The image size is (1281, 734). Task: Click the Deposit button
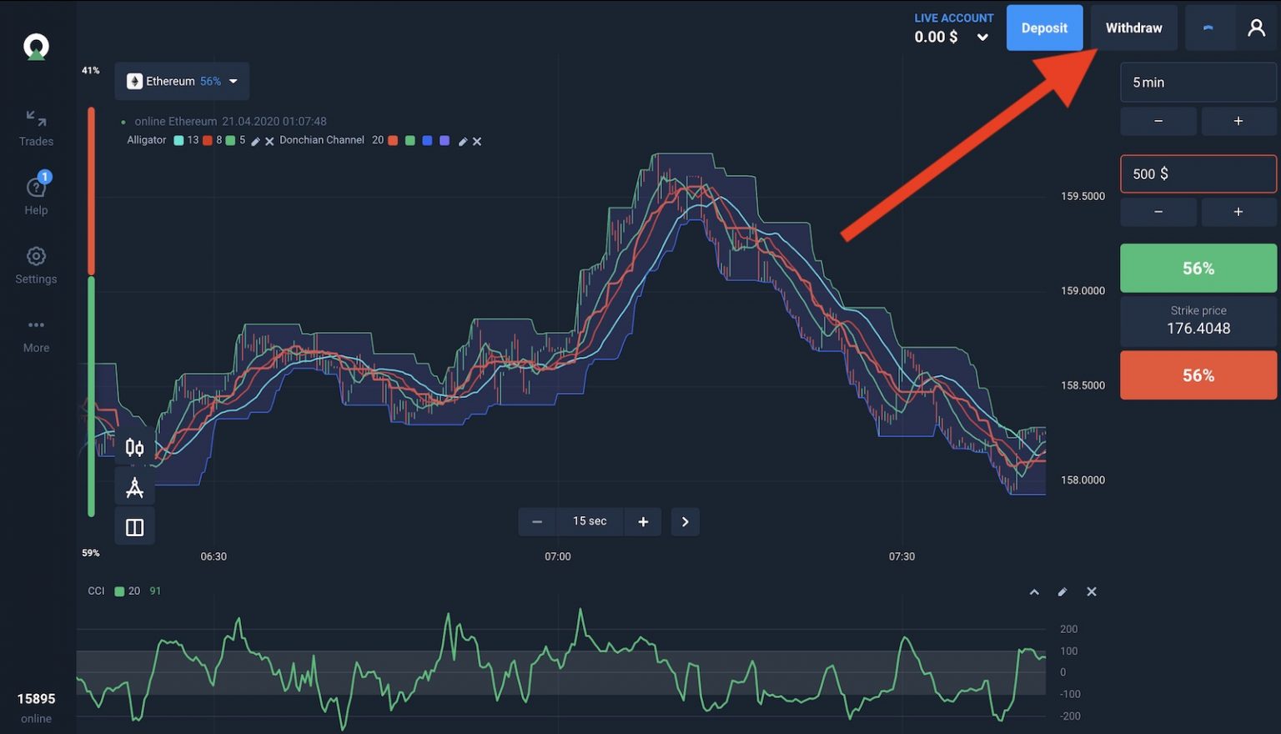click(x=1044, y=28)
